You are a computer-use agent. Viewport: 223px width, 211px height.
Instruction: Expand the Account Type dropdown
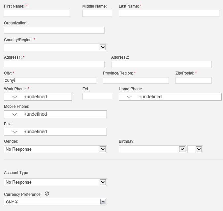[55, 182]
